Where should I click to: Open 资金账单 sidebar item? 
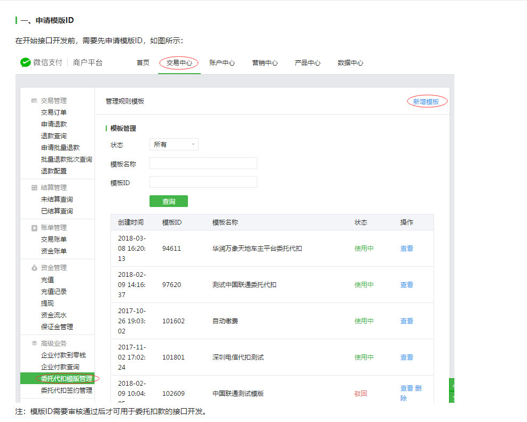pyautogui.click(x=54, y=251)
